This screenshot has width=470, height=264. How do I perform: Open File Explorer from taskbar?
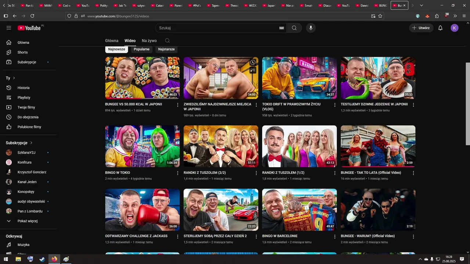pyautogui.click(x=18, y=259)
